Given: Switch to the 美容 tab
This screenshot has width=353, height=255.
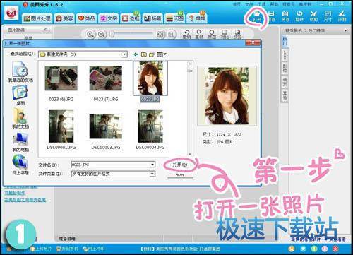Looking at the screenshot, I should [x=64, y=18].
